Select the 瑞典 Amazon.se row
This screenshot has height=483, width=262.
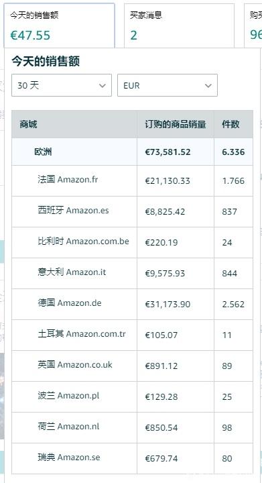pos(132,458)
